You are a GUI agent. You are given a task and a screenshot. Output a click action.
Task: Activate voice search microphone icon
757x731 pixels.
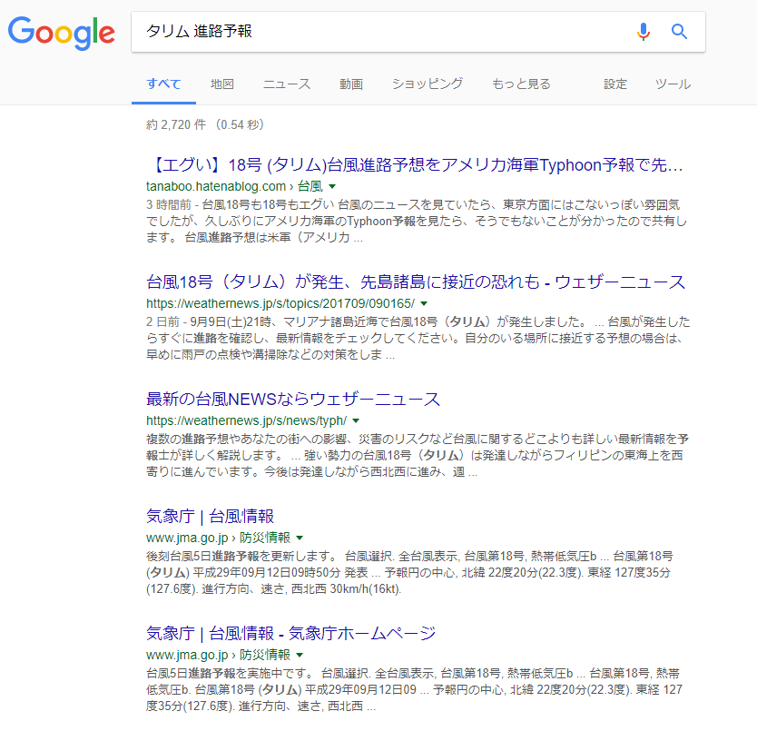click(x=643, y=32)
